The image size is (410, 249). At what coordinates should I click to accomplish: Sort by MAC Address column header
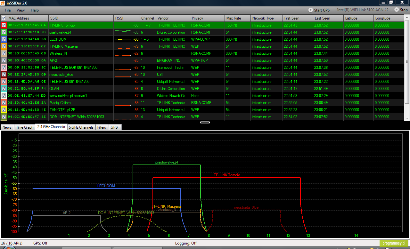coord(28,18)
